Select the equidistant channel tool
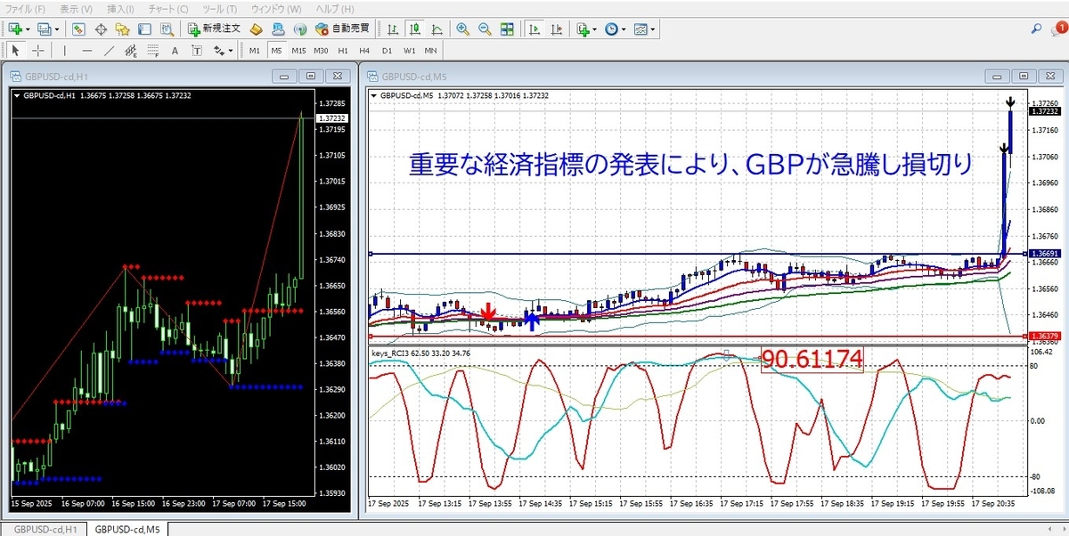This screenshot has height=536, width=1069. click(x=131, y=51)
